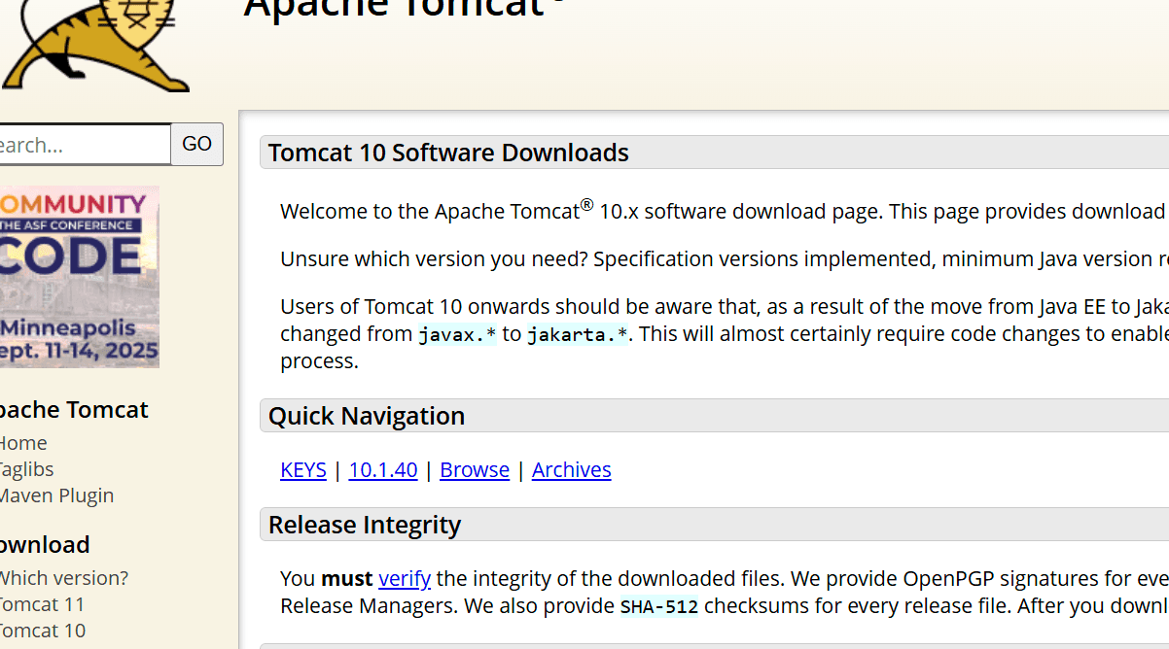Click the Quick Navigation heading

click(x=367, y=416)
